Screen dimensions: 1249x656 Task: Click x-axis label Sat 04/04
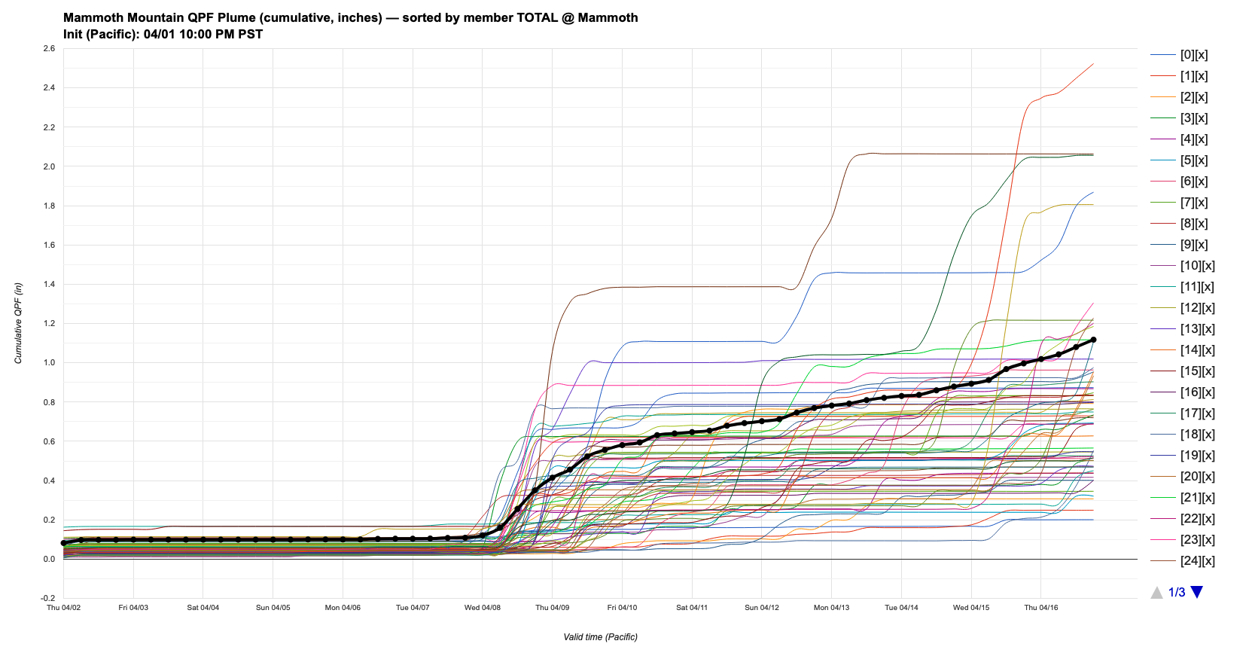point(203,608)
